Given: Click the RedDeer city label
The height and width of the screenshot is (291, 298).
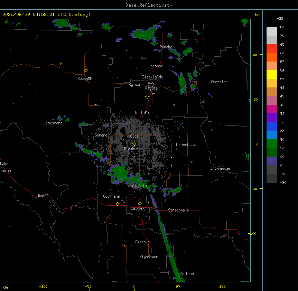Looking at the screenshot, I should [152, 88].
